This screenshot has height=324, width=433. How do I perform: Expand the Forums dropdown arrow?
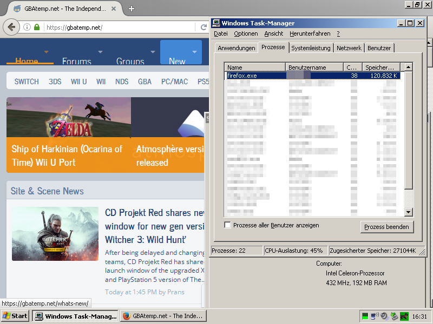pos(101,52)
